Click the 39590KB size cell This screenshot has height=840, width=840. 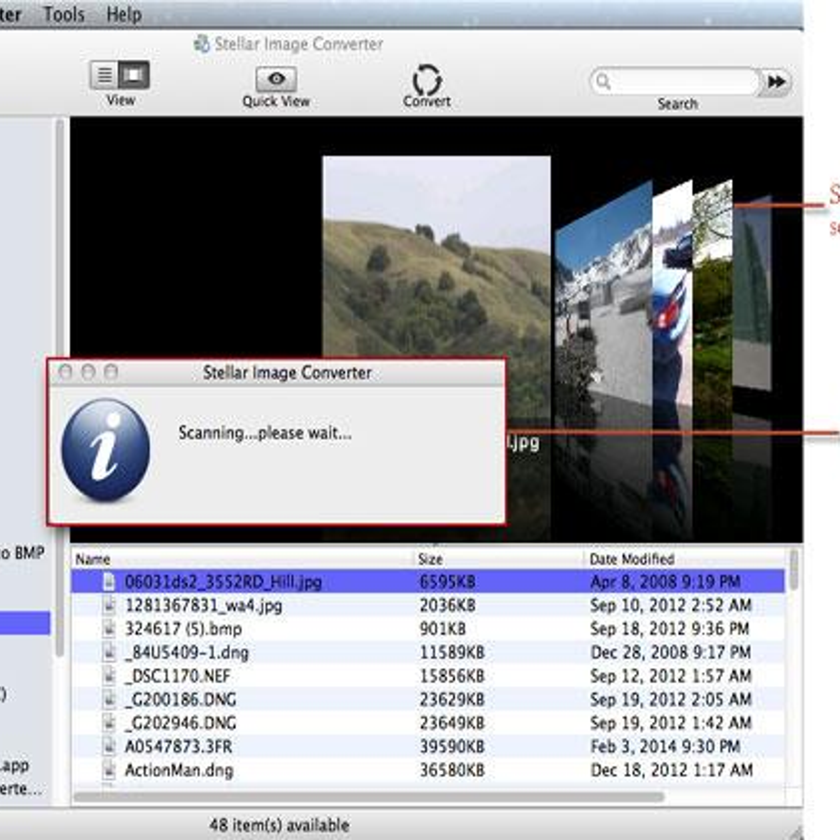click(452, 747)
